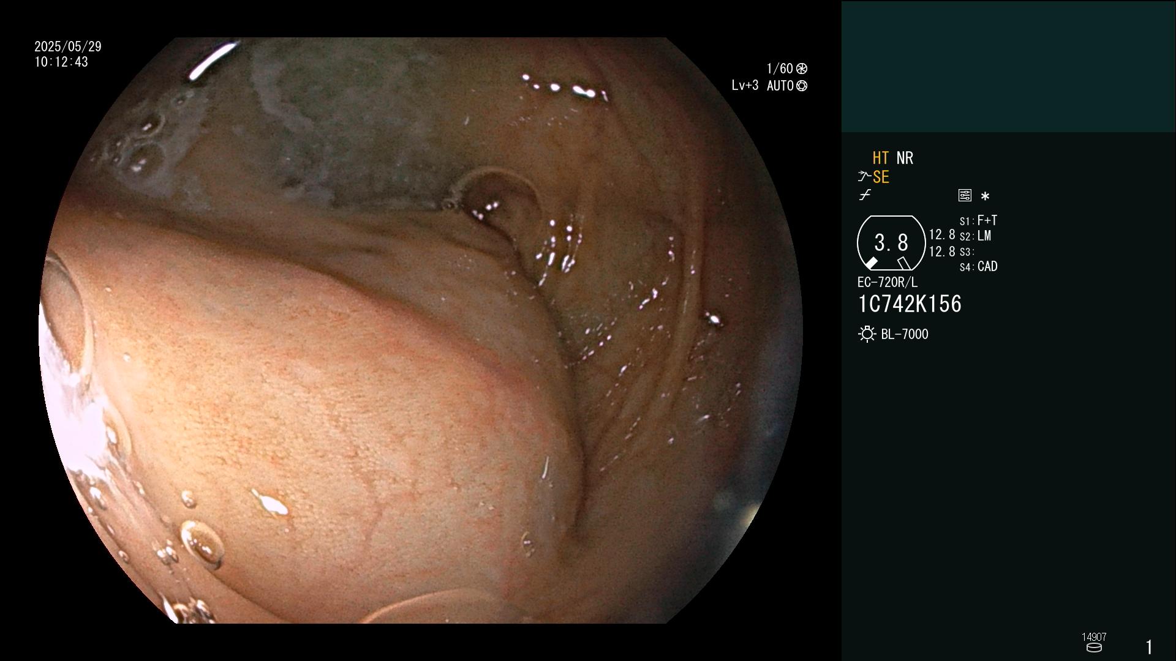Click the blank teal panel above HT
This screenshot has height=661, width=1176.
pos(1008,66)
